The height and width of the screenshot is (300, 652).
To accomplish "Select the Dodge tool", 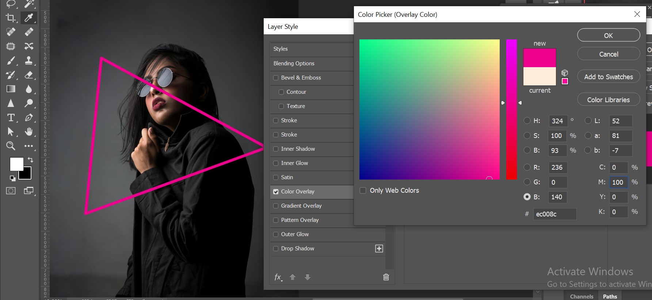I will [x=28, y=103].
